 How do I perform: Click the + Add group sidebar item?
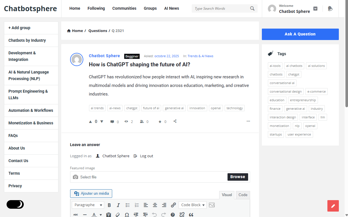(31, 28)
